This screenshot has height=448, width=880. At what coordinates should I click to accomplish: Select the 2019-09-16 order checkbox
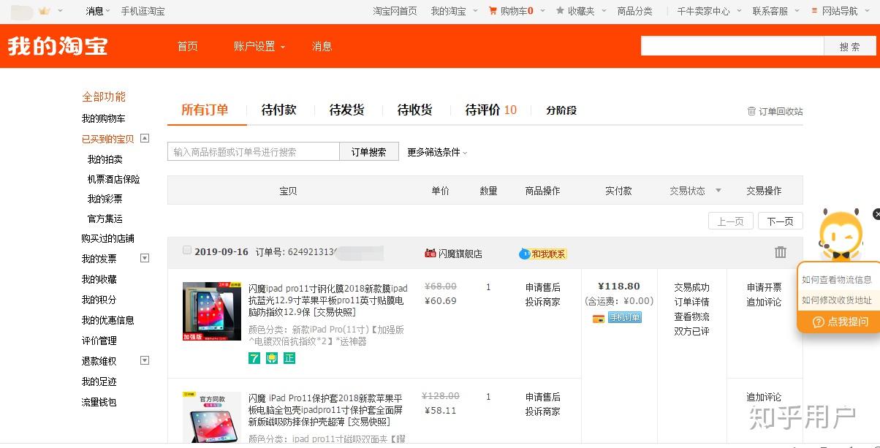click(x=187, y=250)
